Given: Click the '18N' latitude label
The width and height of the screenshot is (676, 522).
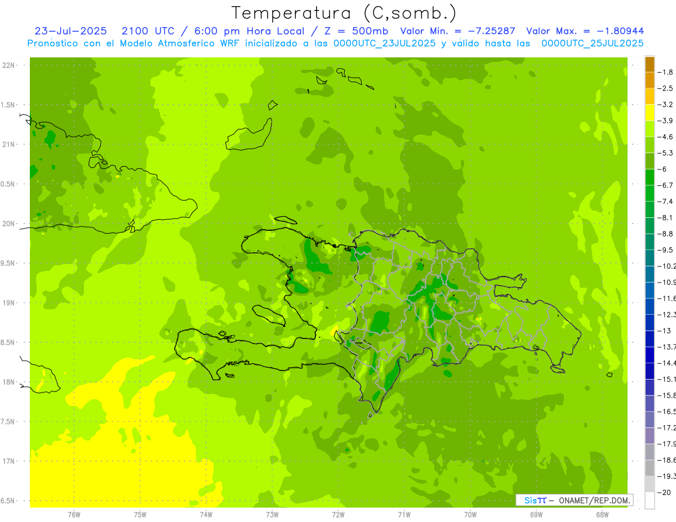Looking at the screenshot, I should tap(9, 382).
